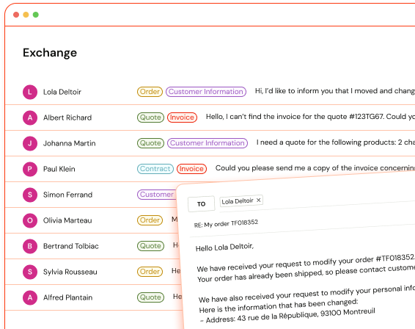The width and height of the screenshot is (415, 329).
Task: Select the Quote tag on Alfred Plantain's row
Action: (150, 297)
